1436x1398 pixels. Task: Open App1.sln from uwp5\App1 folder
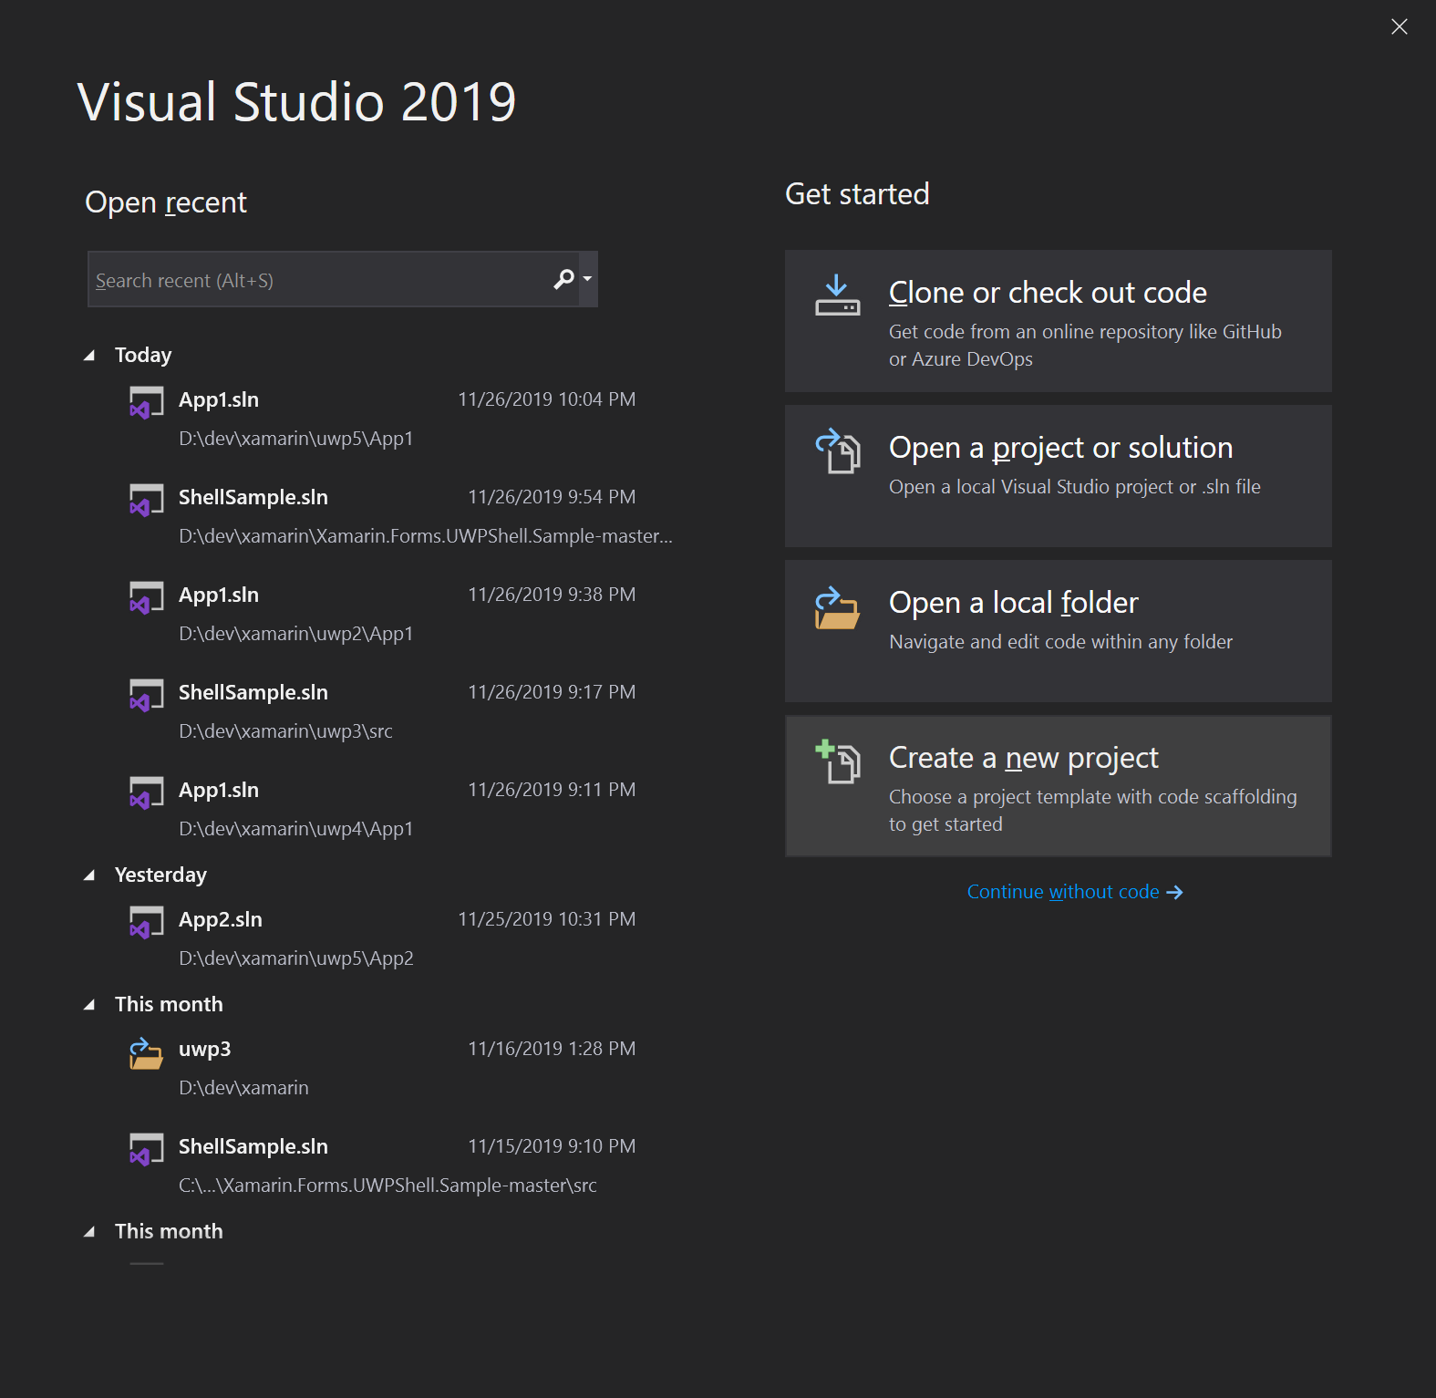tap(219, 400)
